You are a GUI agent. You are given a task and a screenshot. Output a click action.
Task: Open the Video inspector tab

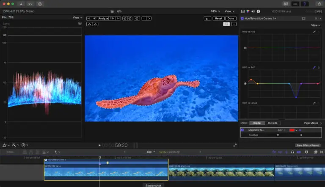point(243,11)
